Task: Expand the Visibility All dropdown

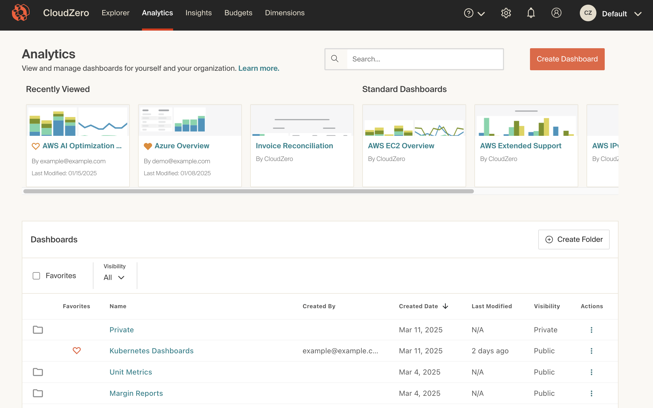Action: tap(114, 277)
